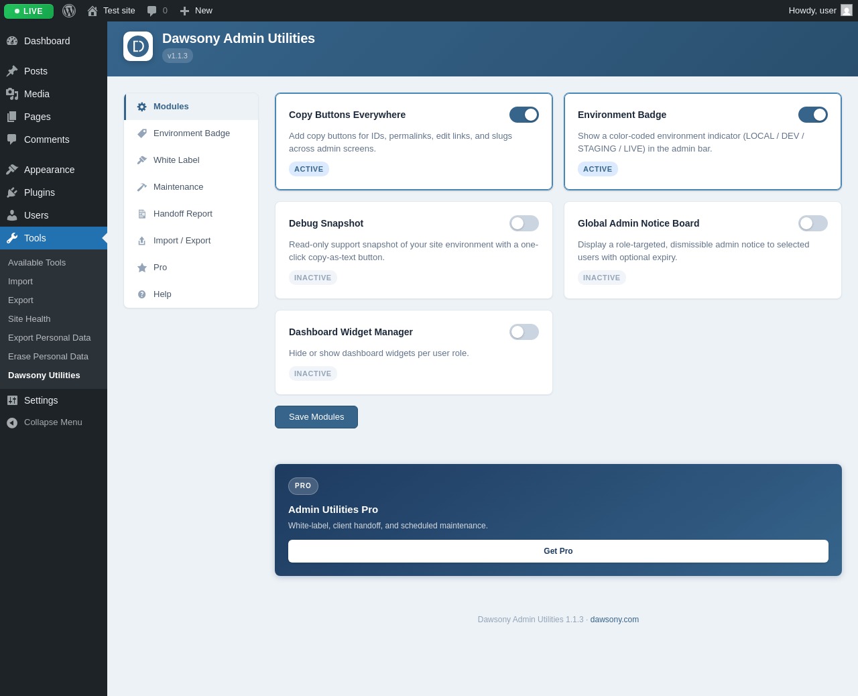
Task: Click the v1.1.3 version badge
Action: coord(178,56)
